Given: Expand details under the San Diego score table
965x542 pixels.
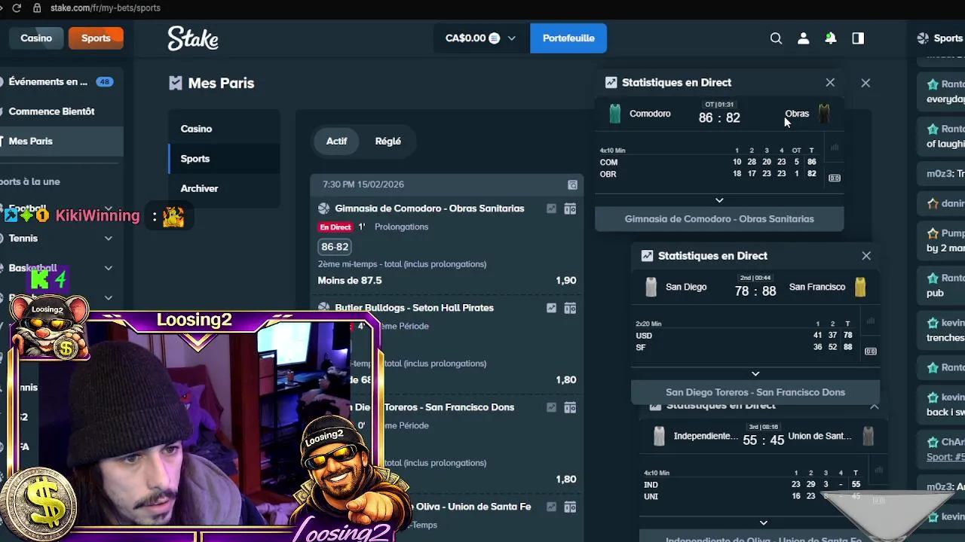Looking at the screenshot, I should (755, 373).
